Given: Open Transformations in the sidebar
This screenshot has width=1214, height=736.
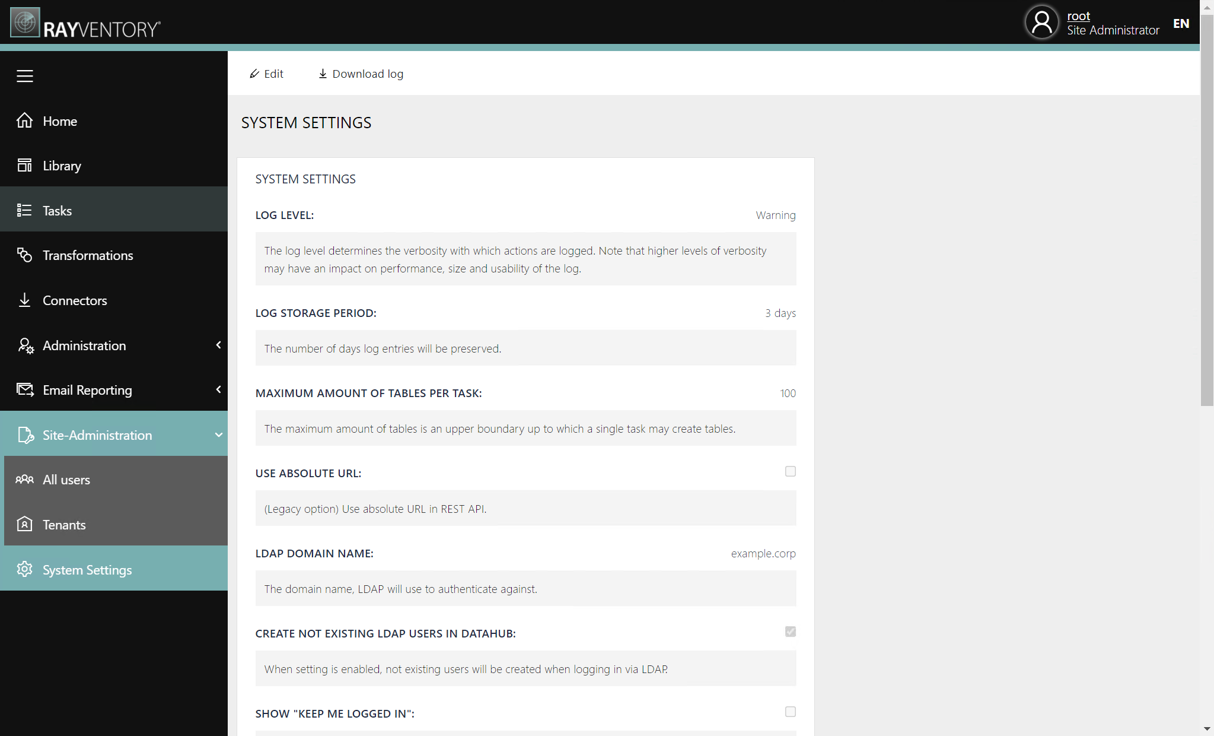Looking at the screenshot, I should [114, 255].
